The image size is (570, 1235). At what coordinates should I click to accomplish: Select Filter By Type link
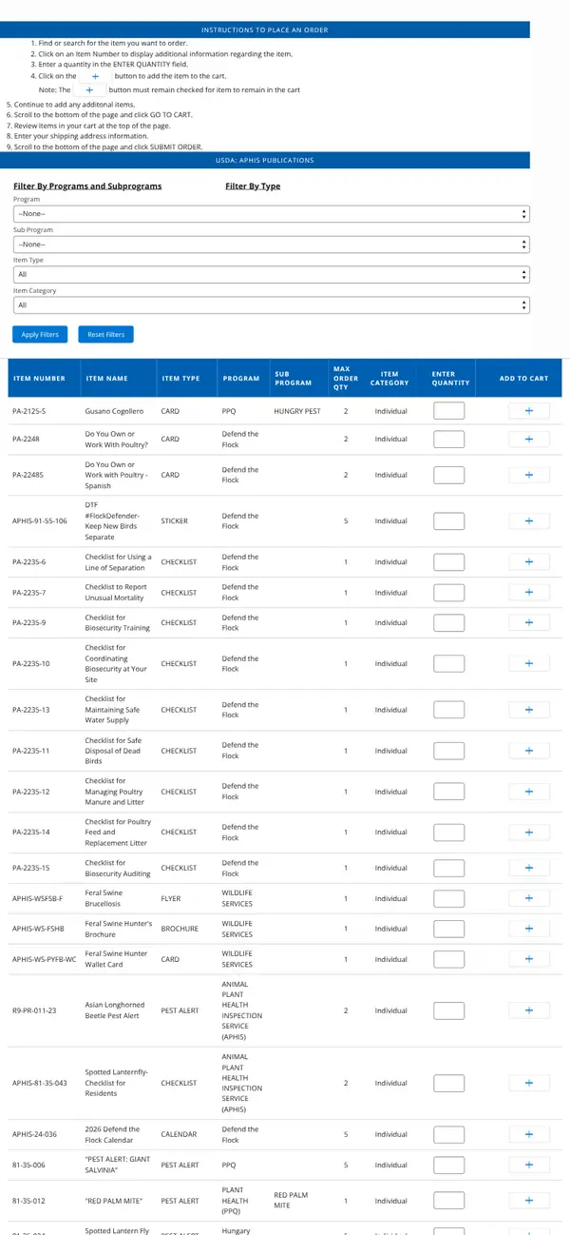click(253, 186)
